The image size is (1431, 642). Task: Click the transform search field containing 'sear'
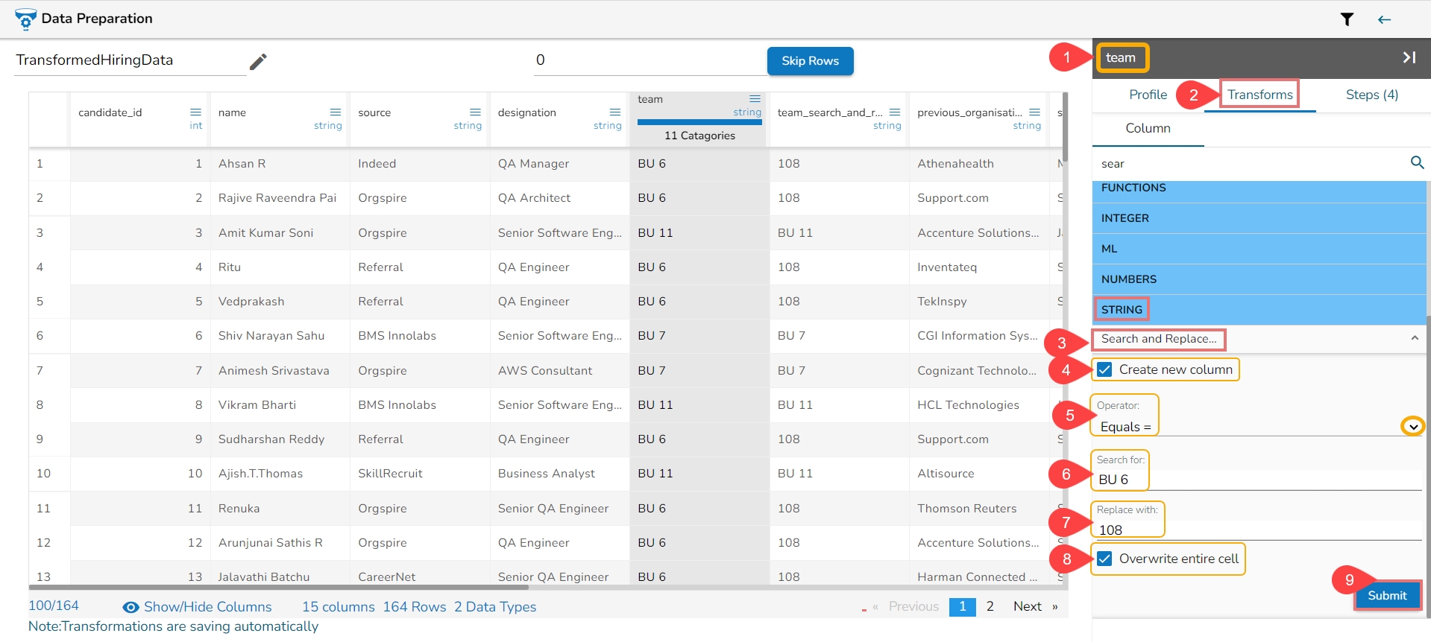[1251, 163]
